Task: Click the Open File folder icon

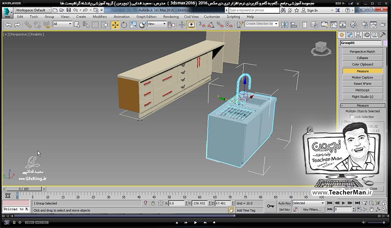Action: (x=62, y=10)
